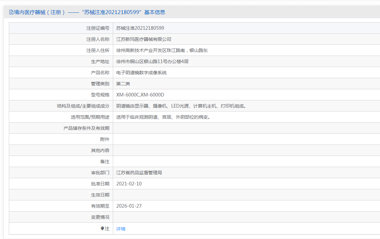This screenshot has width=380, height=239.
Task: Click the empty 备注 value cell
Action: (245, 162)
